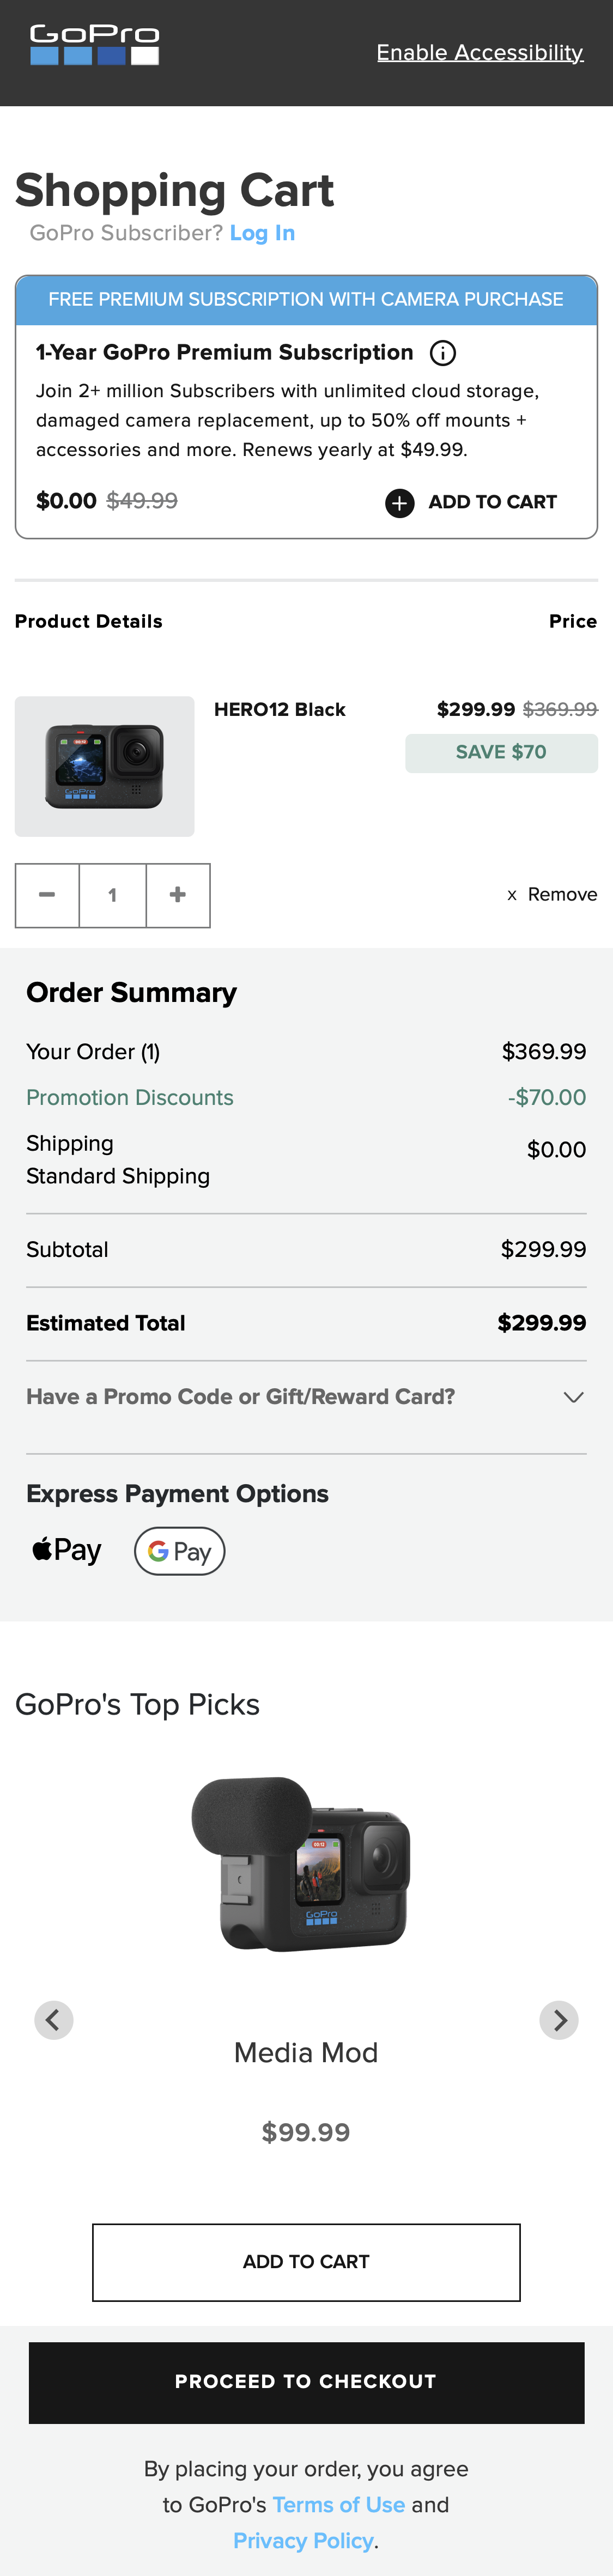Click the GoPro logo in header

tap(94, 45)
